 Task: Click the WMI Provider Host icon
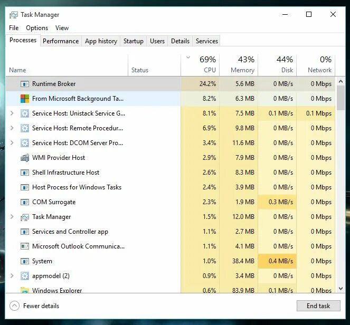25,158
